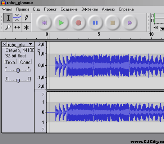Screen dimensions: 164x144
Task: Select the Multi-tool asterisk icon
Action: [x=26, y=27]
